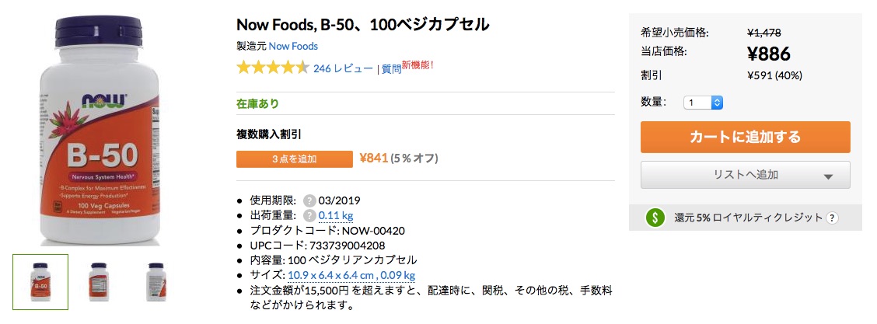Select the third side-view bottle thumbnail

point(156,282)
